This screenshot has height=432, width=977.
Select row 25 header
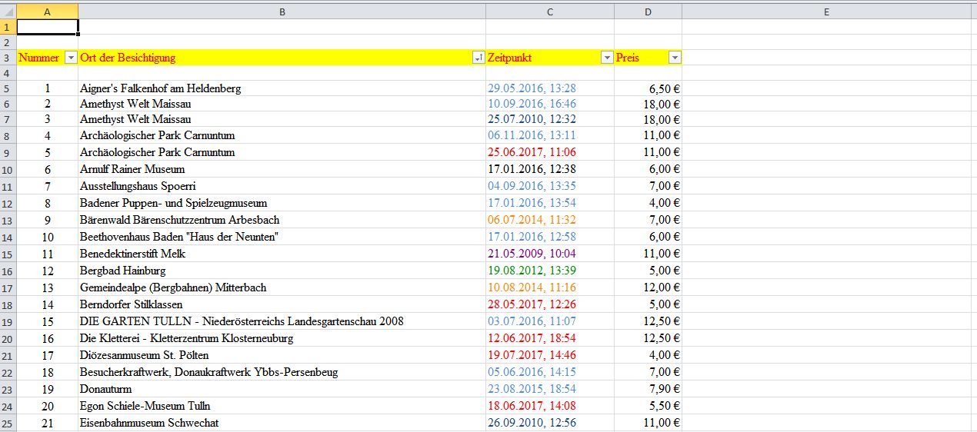pyautogui.click(x=8, y=423)
